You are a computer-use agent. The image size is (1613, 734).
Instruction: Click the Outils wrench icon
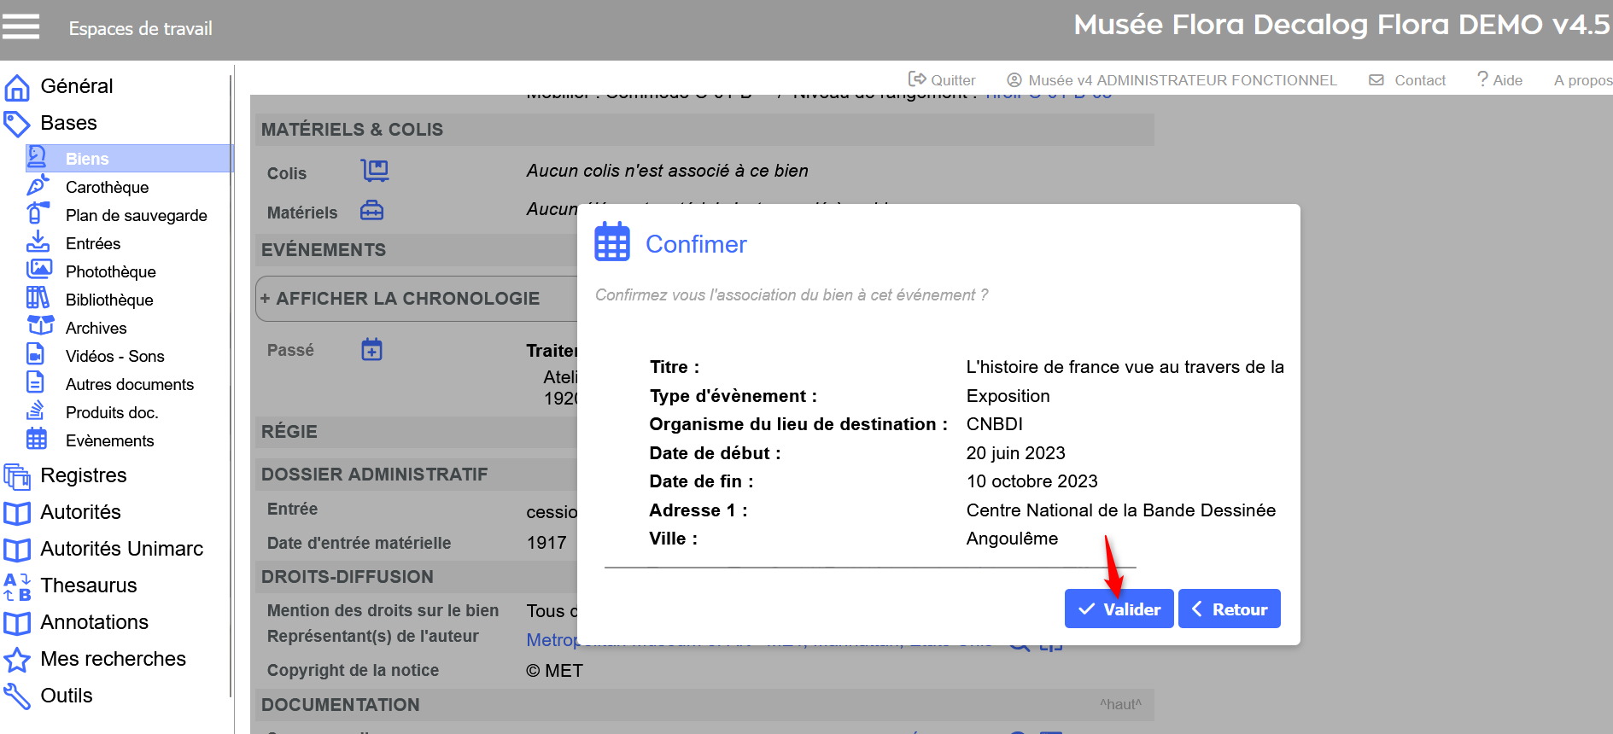tap(17, 696)
